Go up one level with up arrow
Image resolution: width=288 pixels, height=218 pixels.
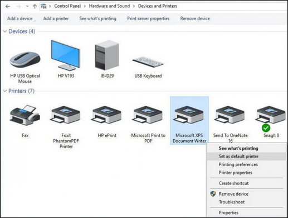click(35, 7)
